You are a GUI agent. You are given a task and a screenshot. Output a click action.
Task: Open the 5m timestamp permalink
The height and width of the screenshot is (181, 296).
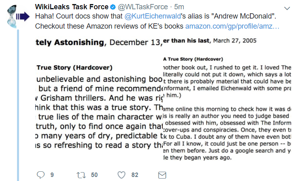point(179,7)
